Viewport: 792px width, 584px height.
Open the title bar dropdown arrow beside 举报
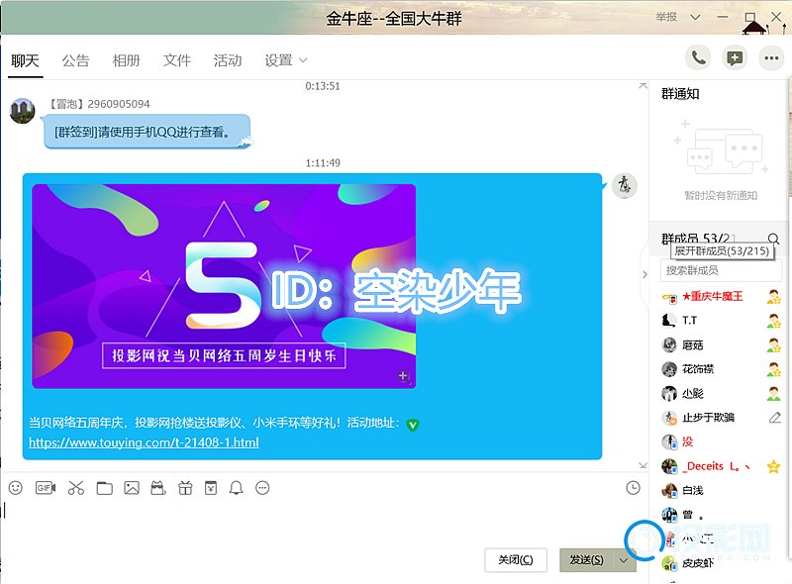tap(695, 17)
